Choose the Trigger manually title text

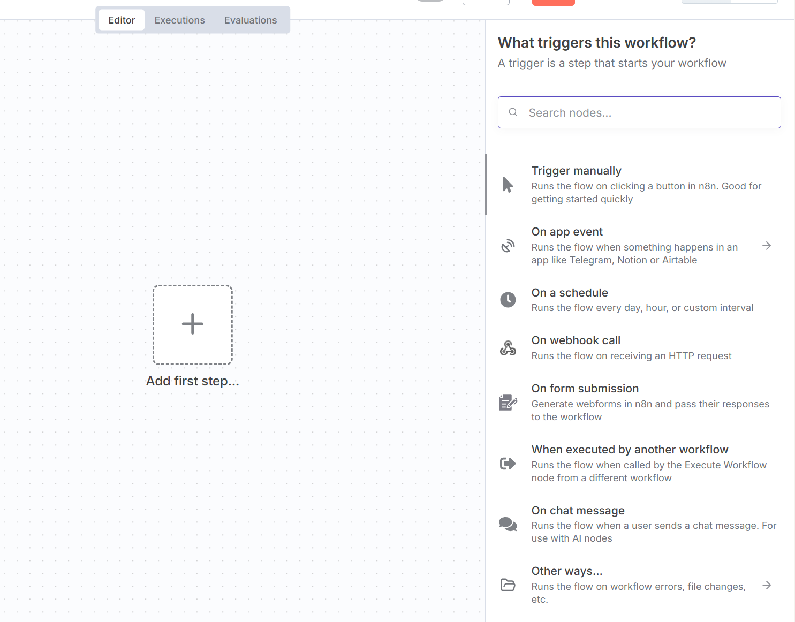[x=576, y=171]
